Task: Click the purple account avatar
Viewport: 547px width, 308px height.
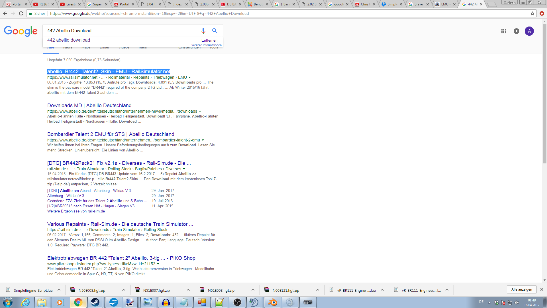Action: pyautogui.click(x=529, y=31)
